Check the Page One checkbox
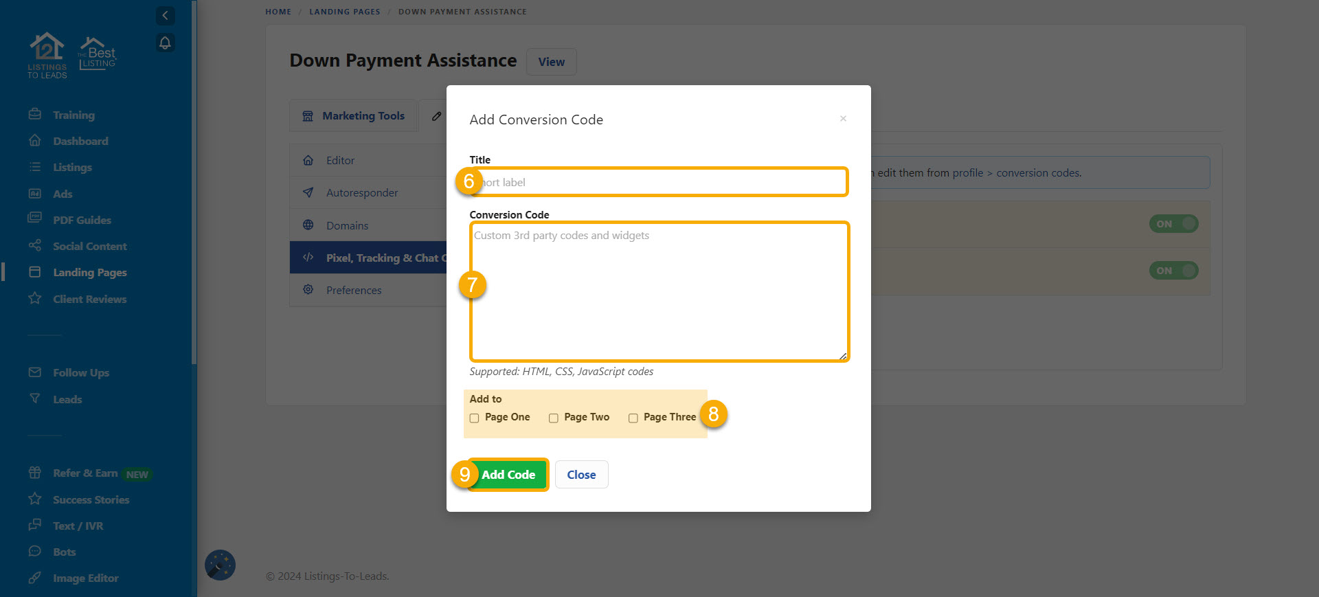 click(475, 418)
